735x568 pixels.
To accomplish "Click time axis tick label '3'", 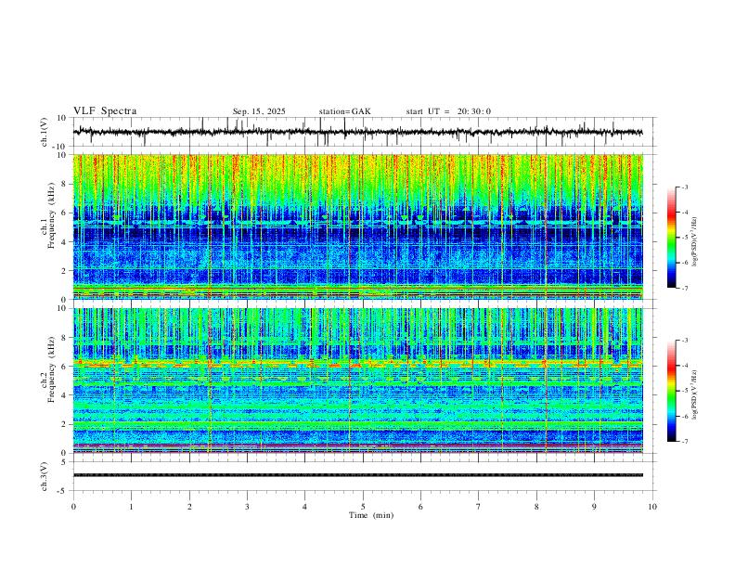I will coord(247,507).
